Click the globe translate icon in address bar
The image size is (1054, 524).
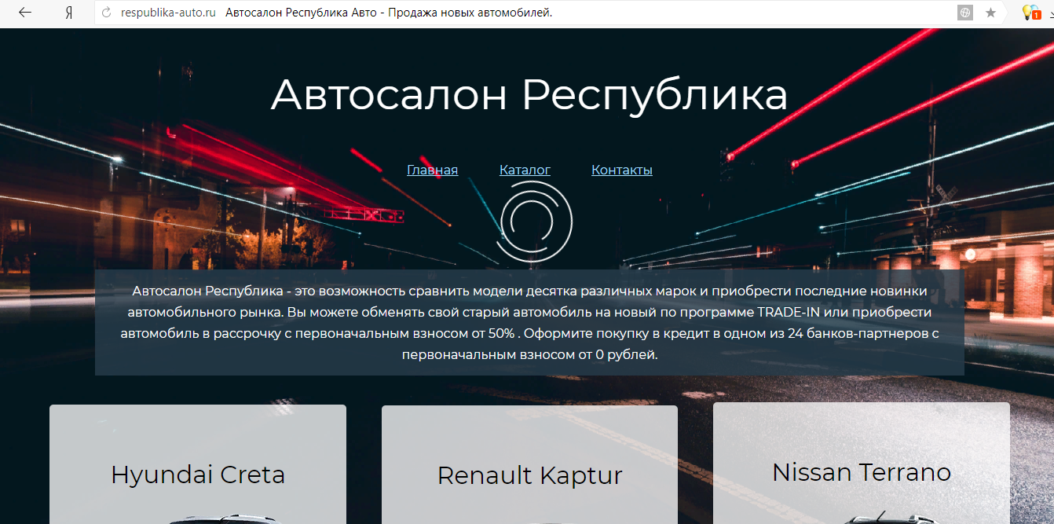pyautogui.click(x=965, y=13)
